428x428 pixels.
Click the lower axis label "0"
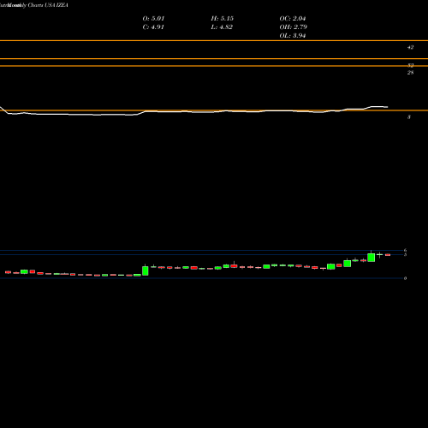click(405, 278)
